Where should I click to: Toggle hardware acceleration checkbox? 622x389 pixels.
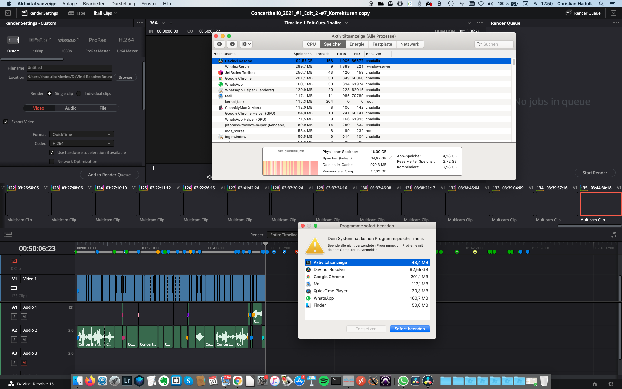[x=52, y=152]
